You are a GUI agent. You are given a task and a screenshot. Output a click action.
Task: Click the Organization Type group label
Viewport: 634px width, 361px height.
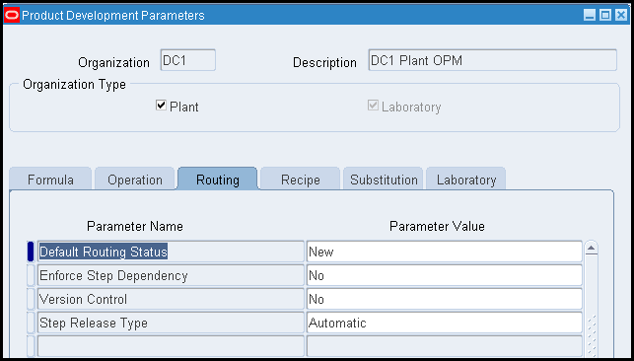74,85
